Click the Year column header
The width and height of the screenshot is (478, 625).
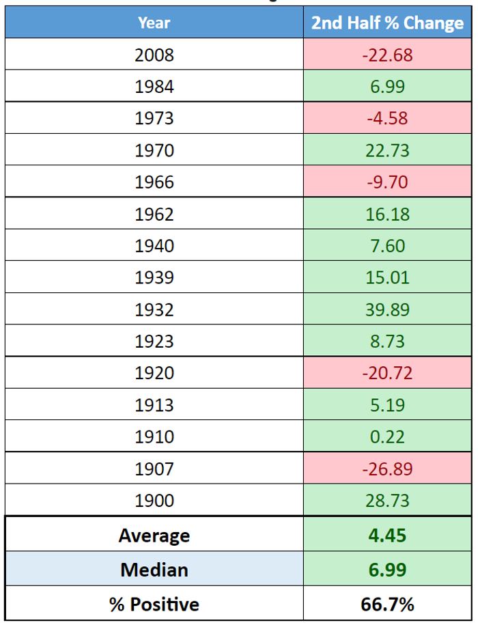point(154,23)
